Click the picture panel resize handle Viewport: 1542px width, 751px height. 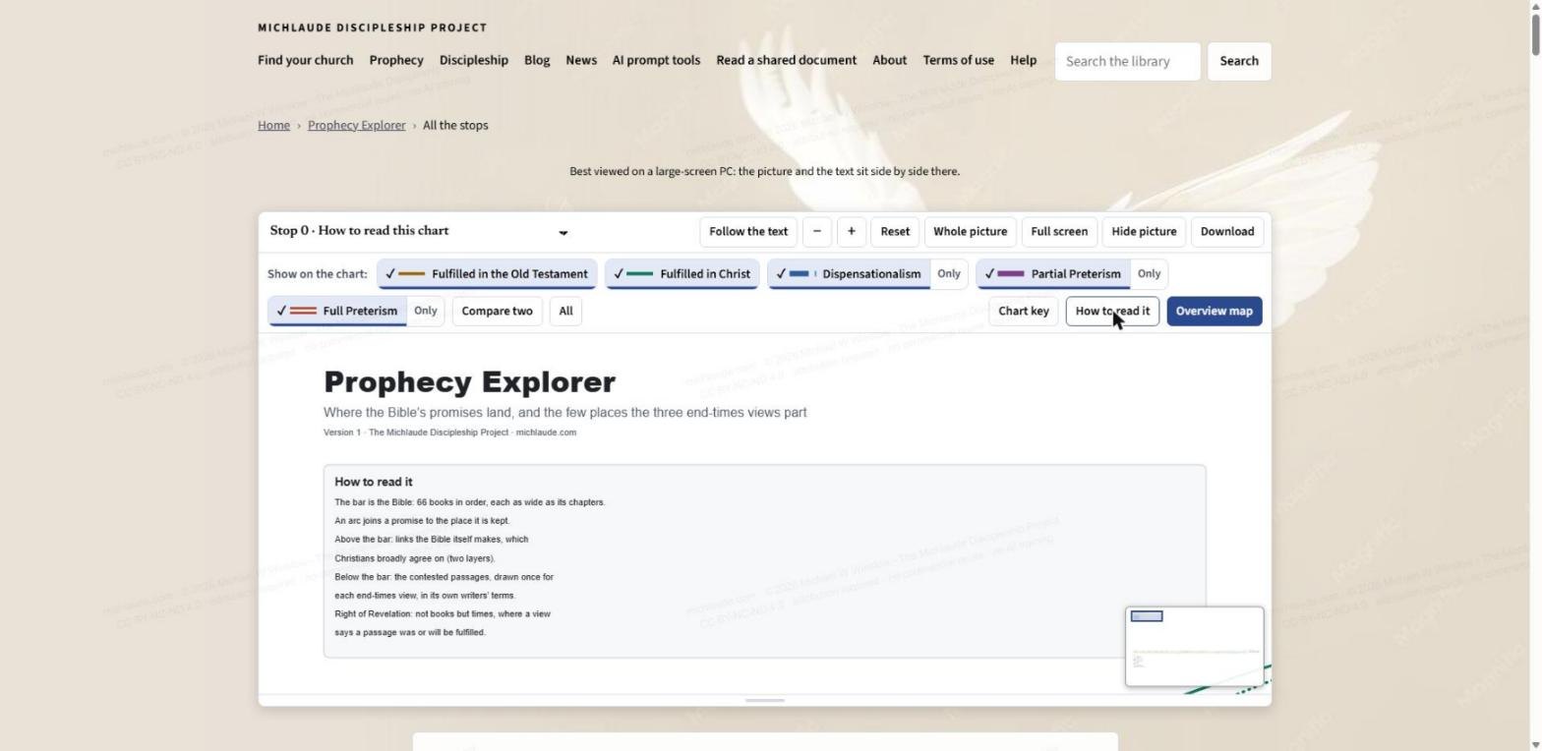point(765,700)
